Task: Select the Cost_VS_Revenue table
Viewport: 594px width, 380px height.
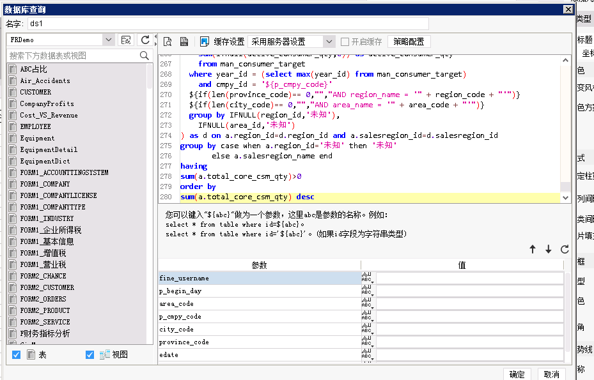Action: pos(49,115)
